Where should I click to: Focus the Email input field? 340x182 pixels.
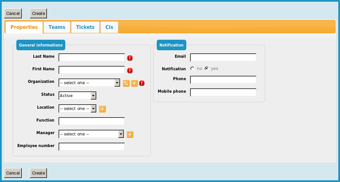tap(223, 57)
